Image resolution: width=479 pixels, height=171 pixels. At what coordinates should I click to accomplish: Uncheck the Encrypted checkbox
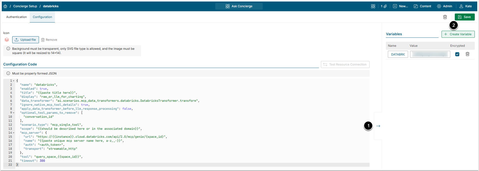457,54
